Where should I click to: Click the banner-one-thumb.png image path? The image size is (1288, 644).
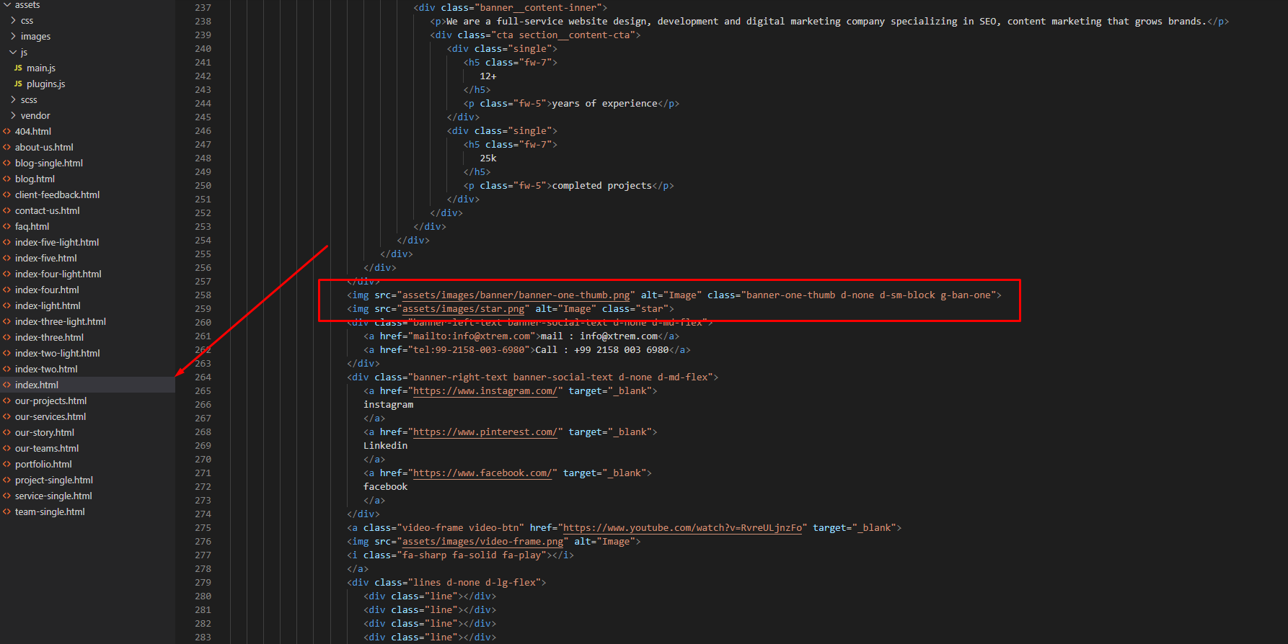tap(516, 295)
